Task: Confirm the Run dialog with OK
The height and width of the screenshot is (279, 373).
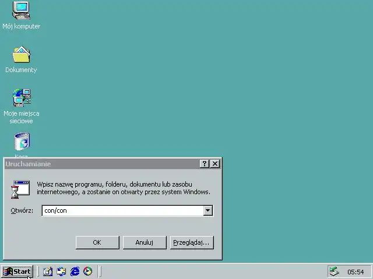Action: pyautogui.click(x=97, y=242)
